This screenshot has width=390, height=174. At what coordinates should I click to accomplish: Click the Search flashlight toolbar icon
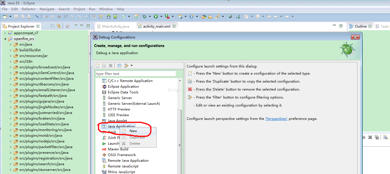click(x=217, y=17)
